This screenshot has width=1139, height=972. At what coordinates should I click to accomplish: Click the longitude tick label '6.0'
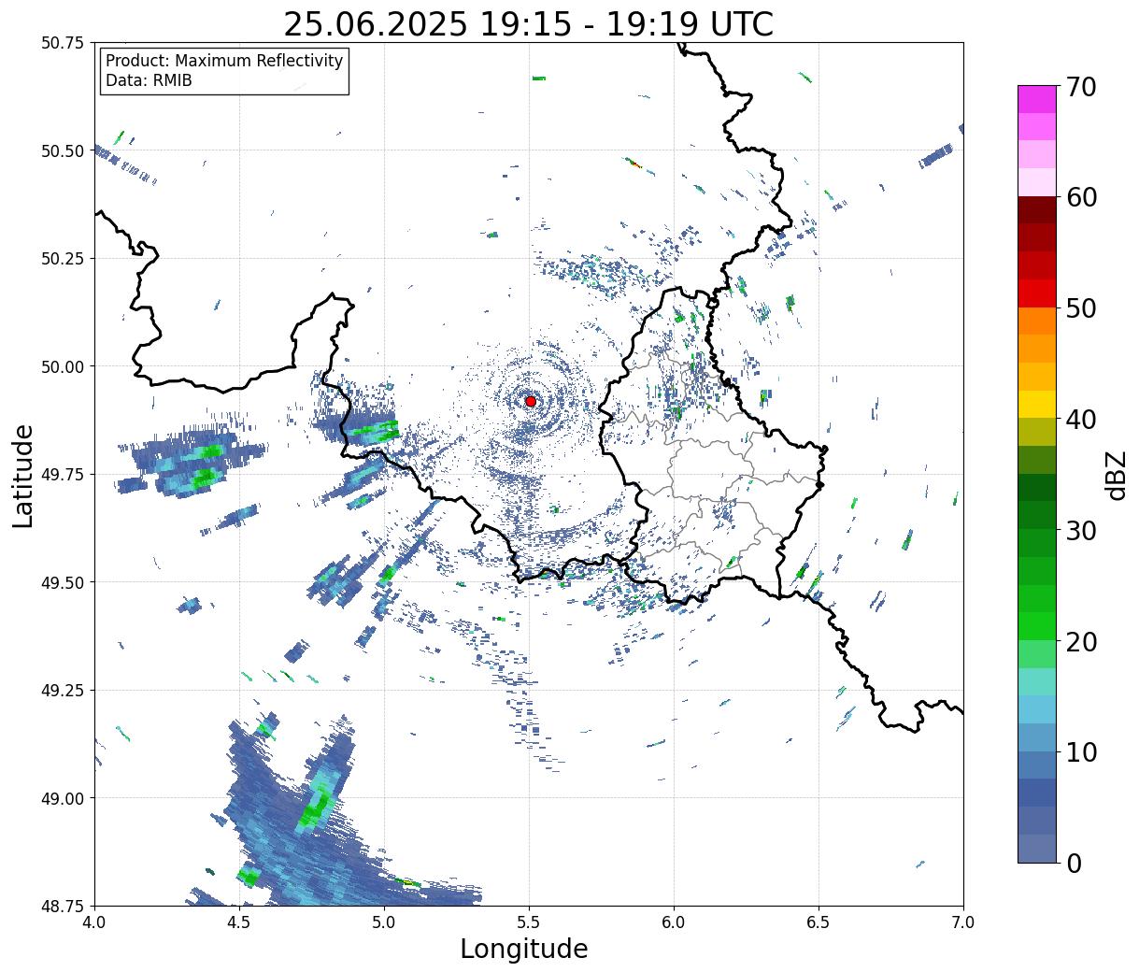(674, 922)
